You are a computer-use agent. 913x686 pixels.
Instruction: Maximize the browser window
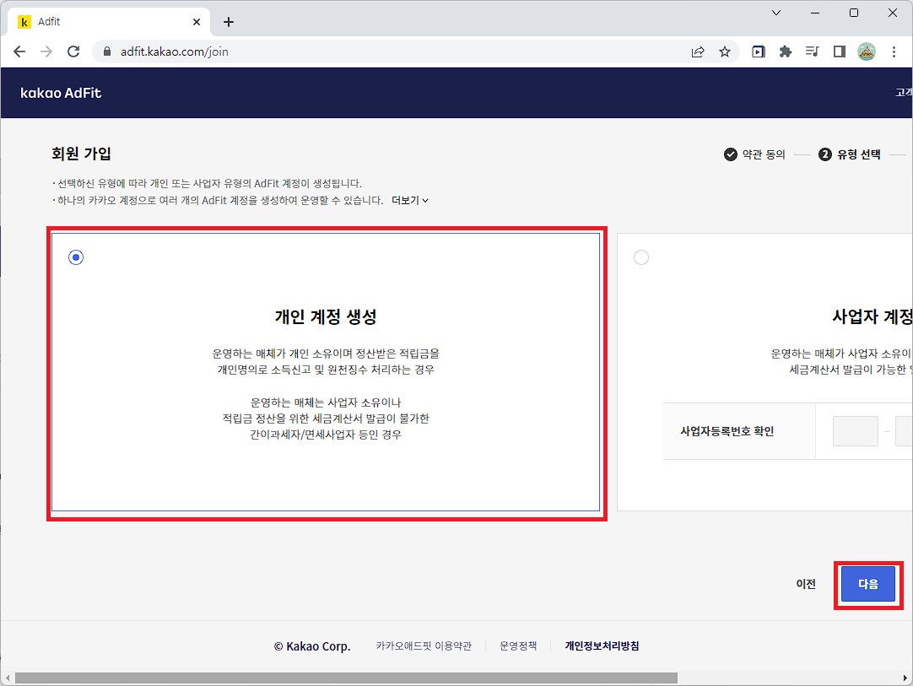coord(854,13)
